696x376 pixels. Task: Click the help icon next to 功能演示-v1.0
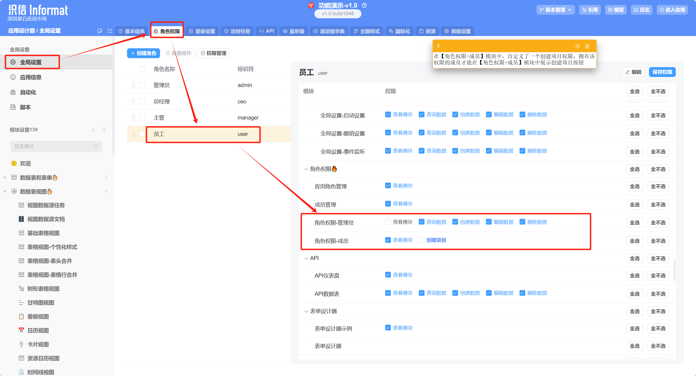(364, 5)
